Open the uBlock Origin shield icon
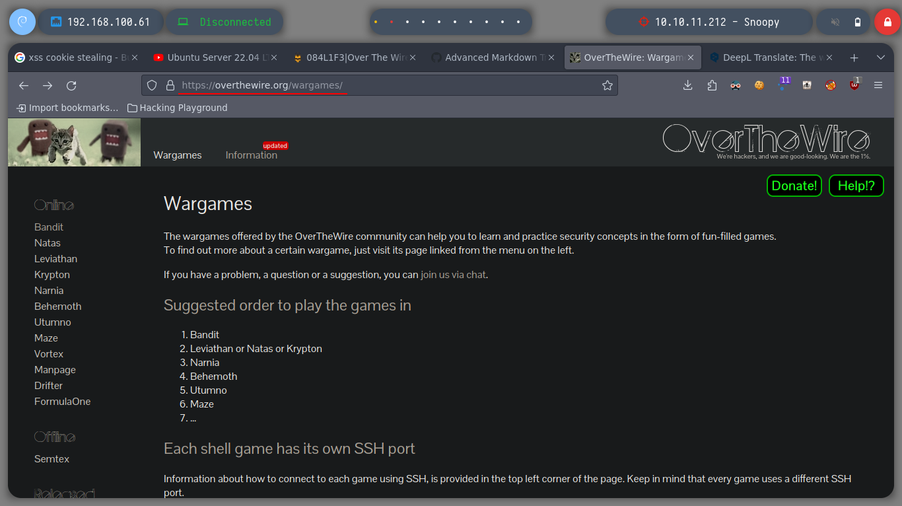 coord(854,85)
